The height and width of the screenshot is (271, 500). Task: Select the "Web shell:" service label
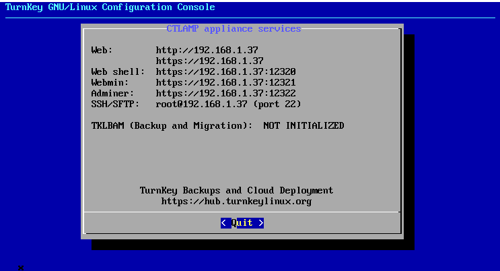click(x=118, y=71)
